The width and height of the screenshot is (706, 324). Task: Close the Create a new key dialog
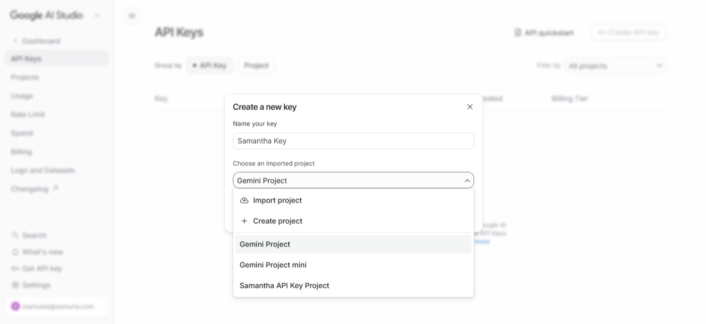[x=470, y=107]
